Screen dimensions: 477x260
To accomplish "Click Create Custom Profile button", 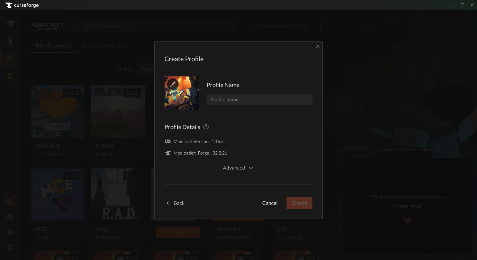I will [278, 26].
